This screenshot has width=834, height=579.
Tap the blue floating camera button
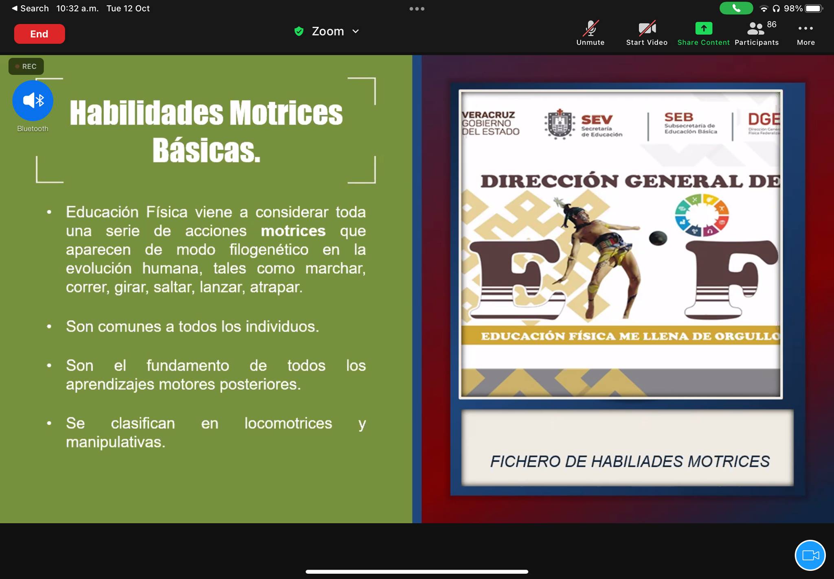click(810, 555)
